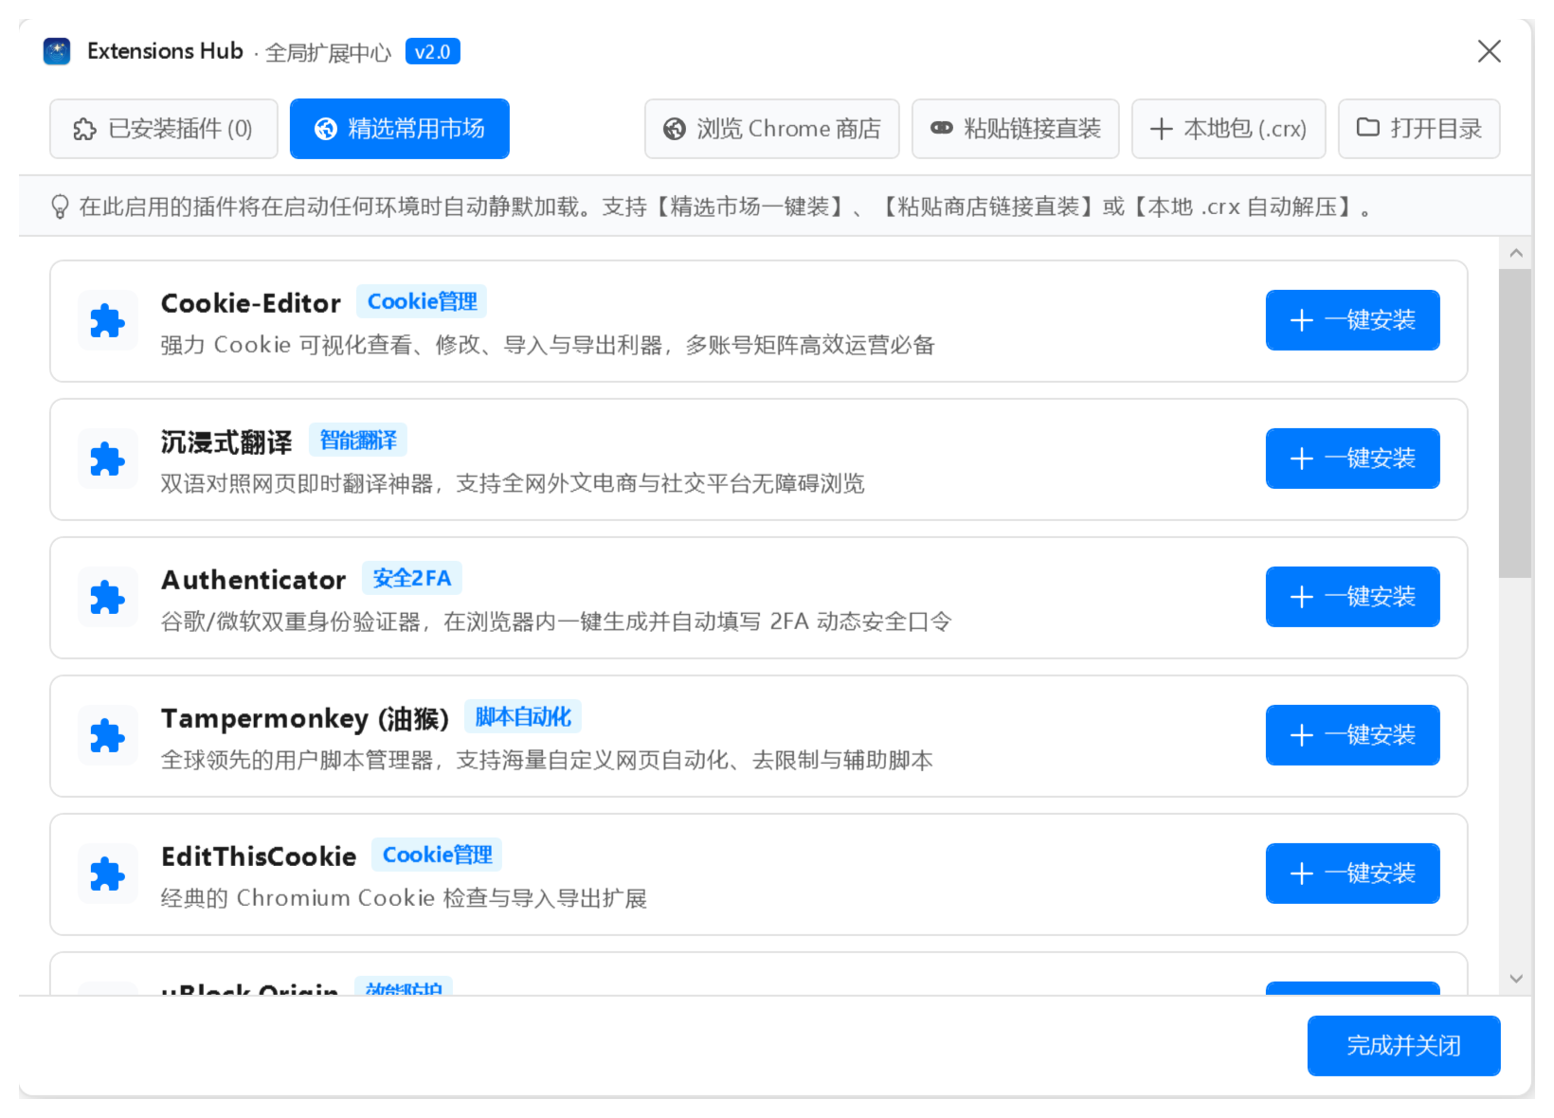Click the Tampermonkey puzzle piece icon
The height and width of the screenshot is (1118, 1554).
click(x=107, y=736)
